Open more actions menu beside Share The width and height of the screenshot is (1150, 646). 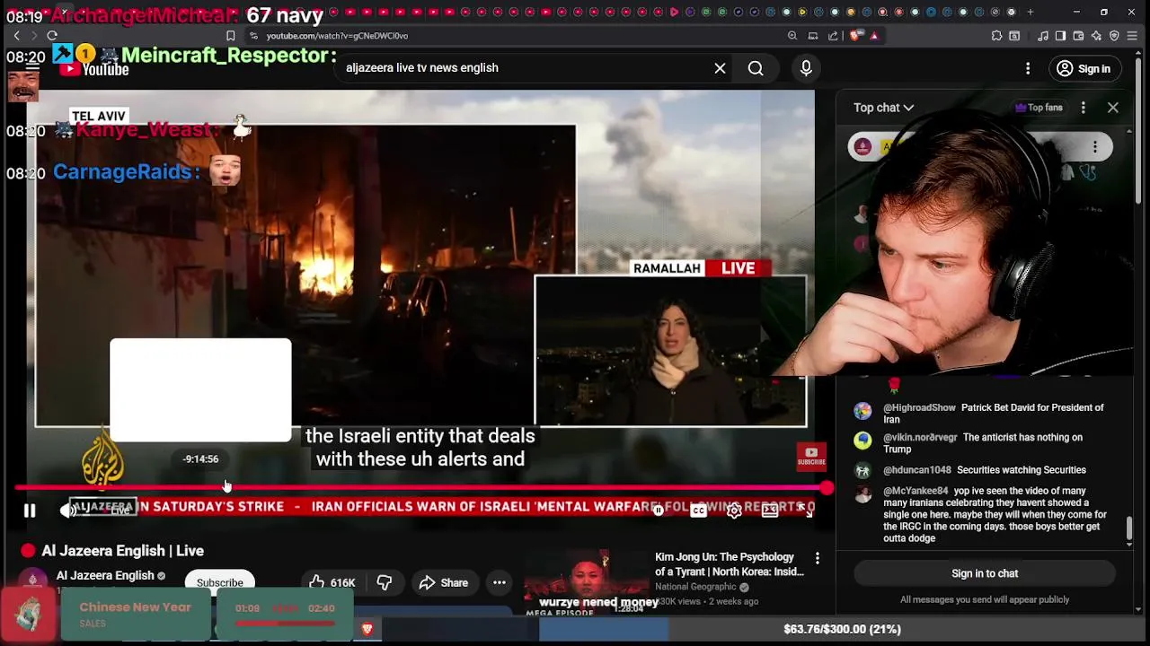500,582
